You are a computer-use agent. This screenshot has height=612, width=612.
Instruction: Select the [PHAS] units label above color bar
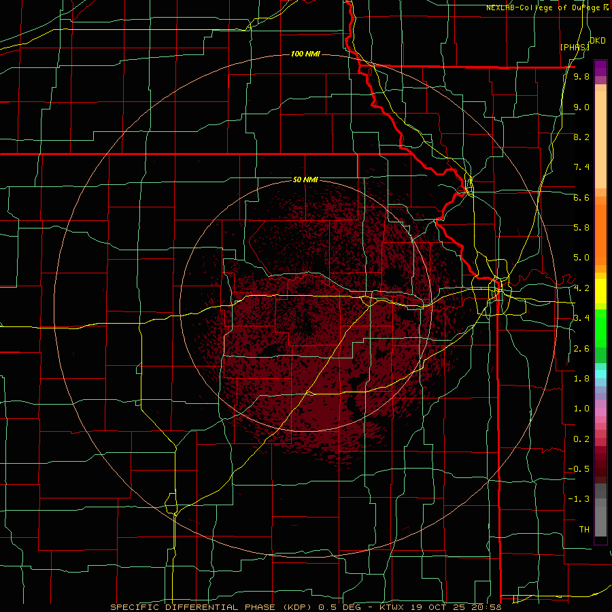pos(575,47)
